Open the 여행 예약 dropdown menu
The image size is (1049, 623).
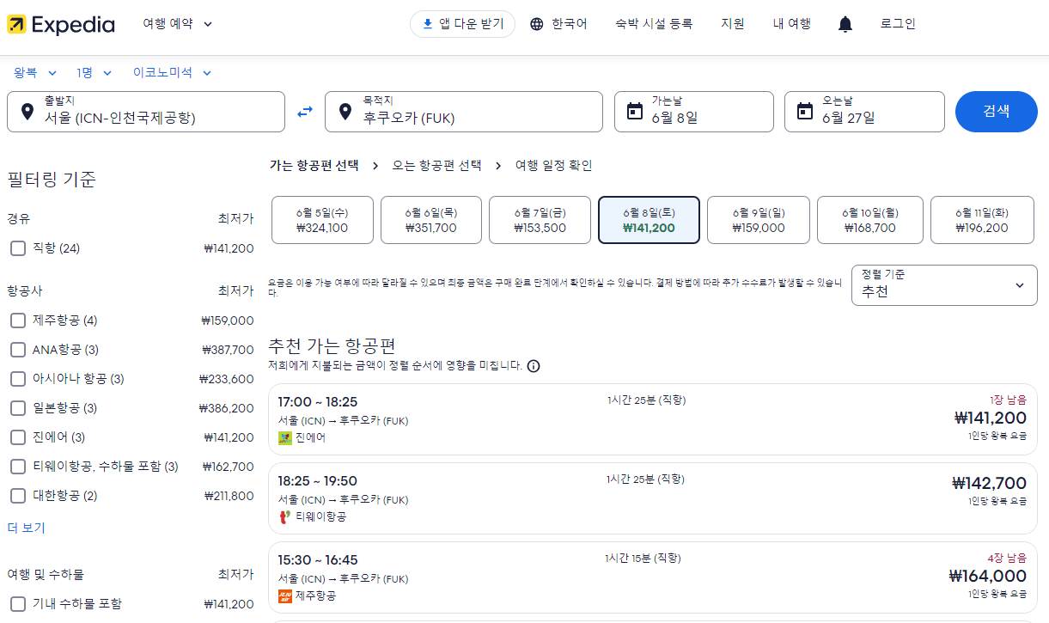[x=178, y=24]
